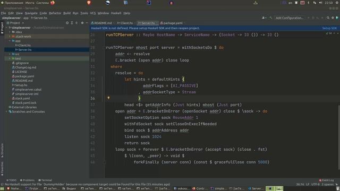Launch Brave browser from top panel
This screenshot has width=340, height=191.
[89, 3]
